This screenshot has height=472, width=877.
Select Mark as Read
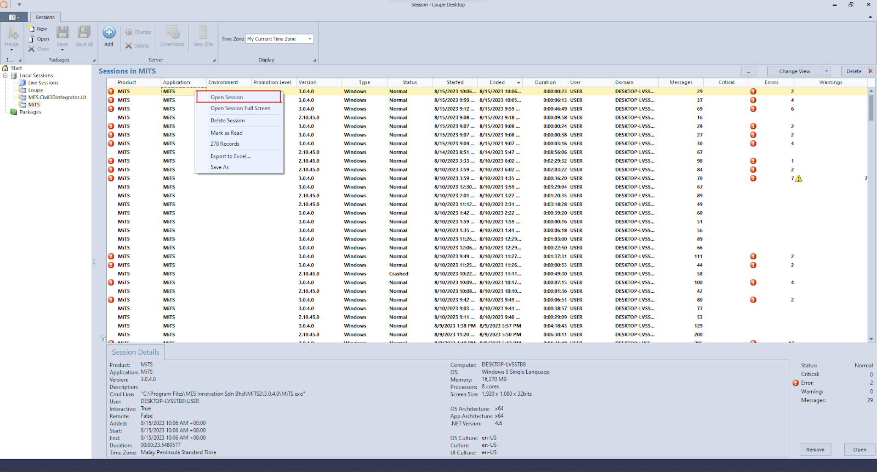[x=239, y=133]
